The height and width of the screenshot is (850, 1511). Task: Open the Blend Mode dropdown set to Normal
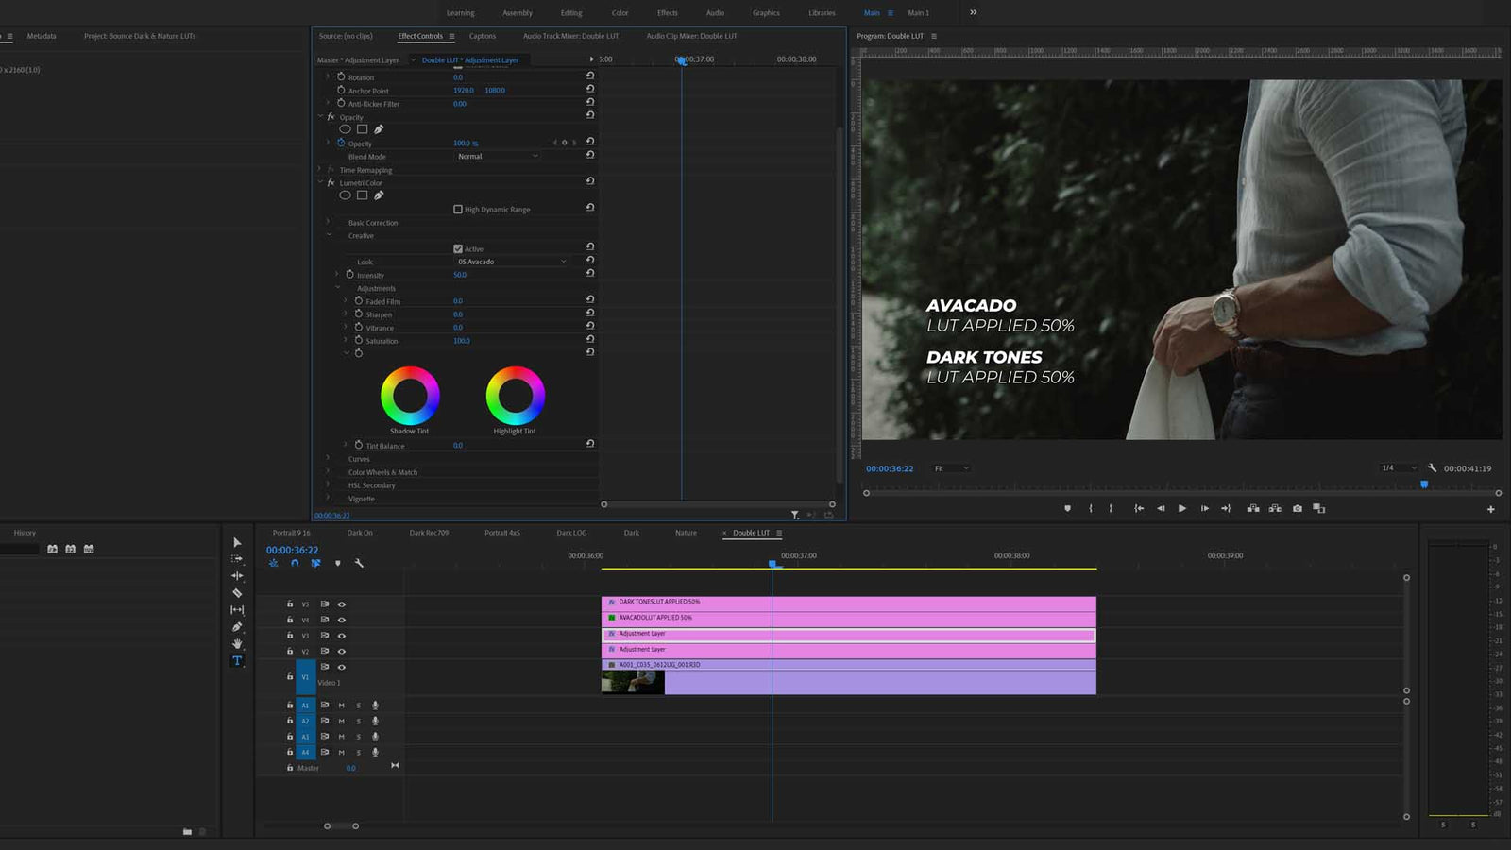pyautogui.click(x=496, y=157)
